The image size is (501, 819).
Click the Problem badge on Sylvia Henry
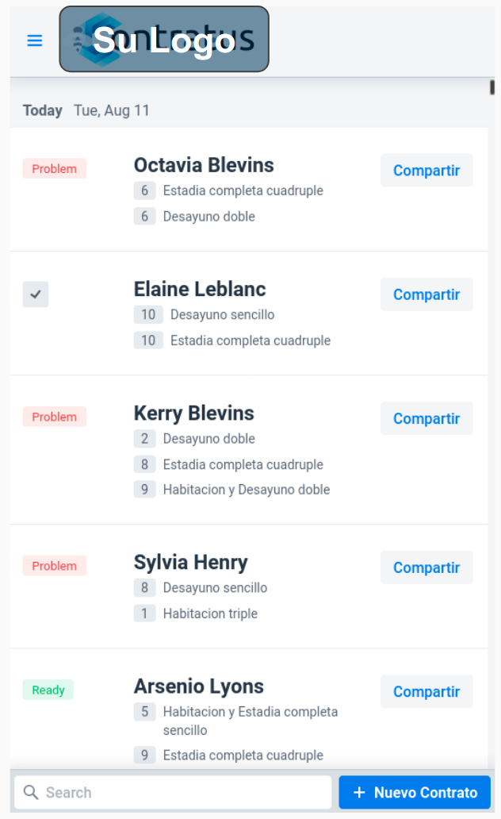tap(54, 566)
